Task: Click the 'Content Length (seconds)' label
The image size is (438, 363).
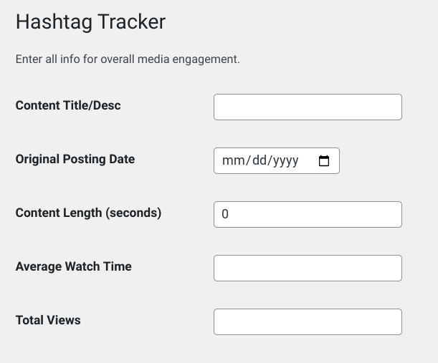Action: (x=88, y=213)
